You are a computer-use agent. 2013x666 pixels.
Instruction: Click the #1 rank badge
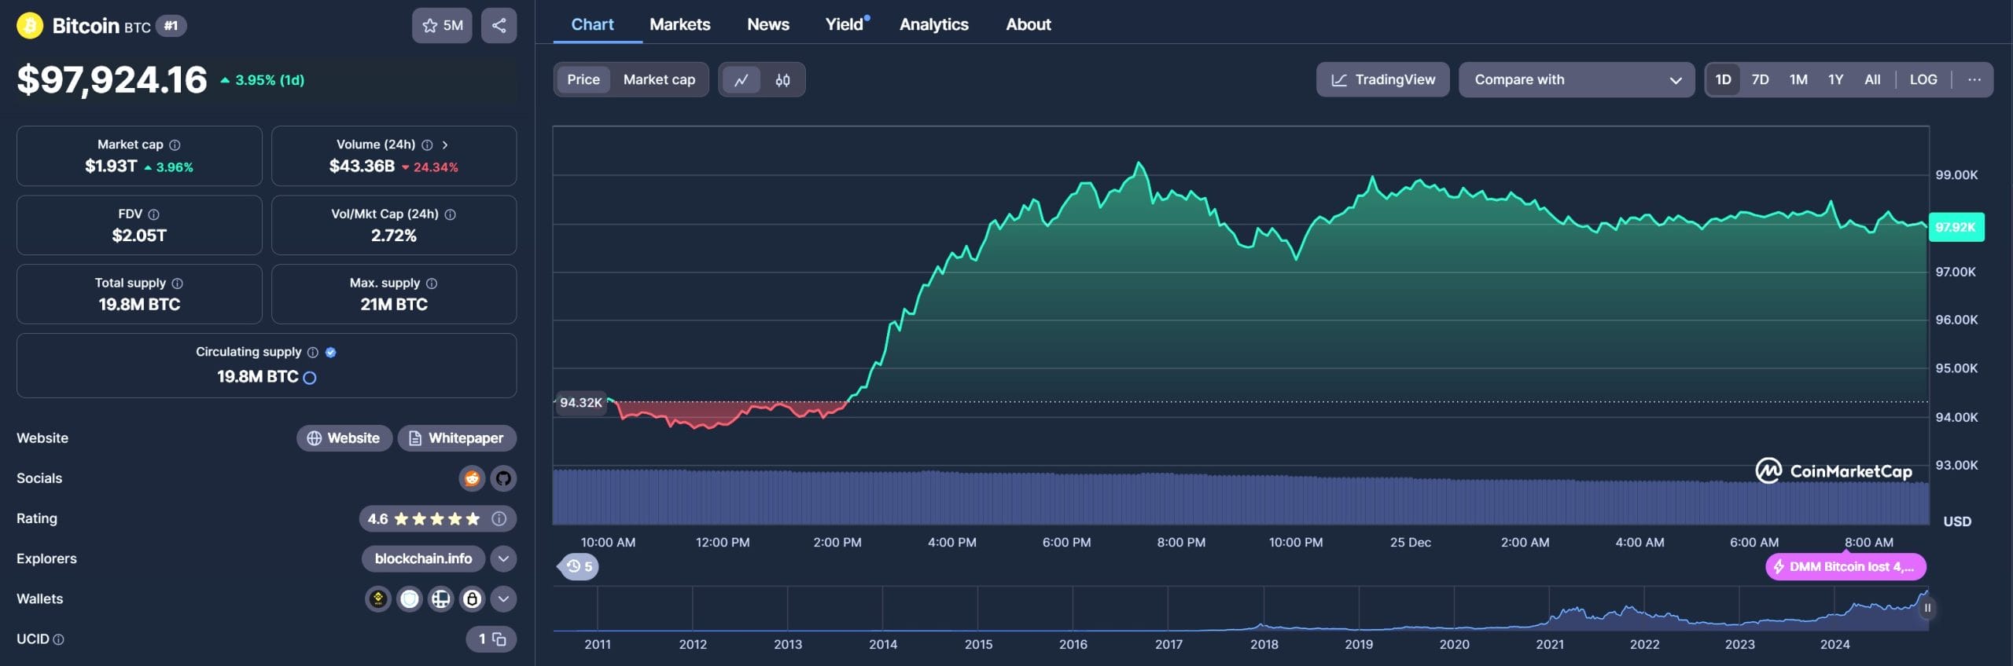coord(171,26)
